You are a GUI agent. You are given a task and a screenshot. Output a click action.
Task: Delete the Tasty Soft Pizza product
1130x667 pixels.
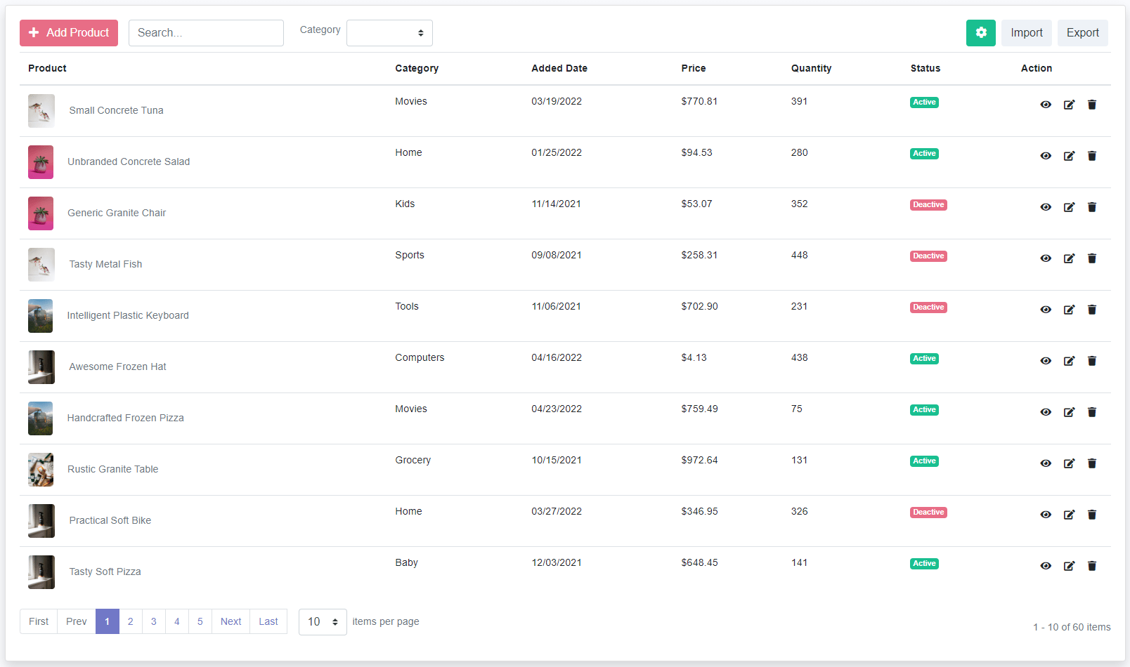tap(1092, 566)
